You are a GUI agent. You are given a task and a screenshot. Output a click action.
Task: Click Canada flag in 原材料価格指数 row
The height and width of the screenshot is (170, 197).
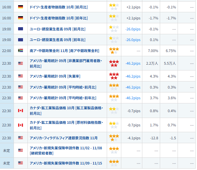[20, 125]
